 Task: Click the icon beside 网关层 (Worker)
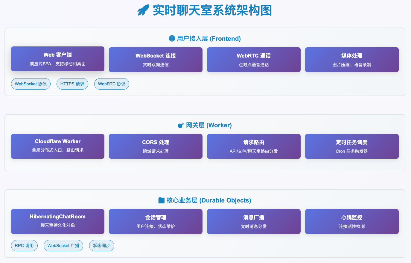pyautogui.click(x=181, y=125)
